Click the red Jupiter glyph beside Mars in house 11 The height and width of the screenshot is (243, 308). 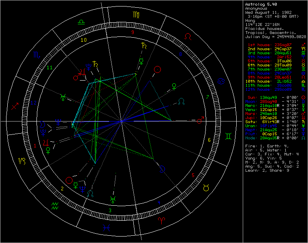pyautogui.click(x=83, y=72)
